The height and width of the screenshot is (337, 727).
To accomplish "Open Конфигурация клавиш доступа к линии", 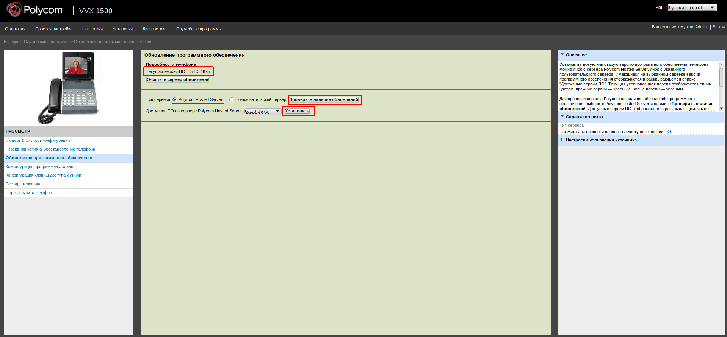I will [x=43, y=175].
